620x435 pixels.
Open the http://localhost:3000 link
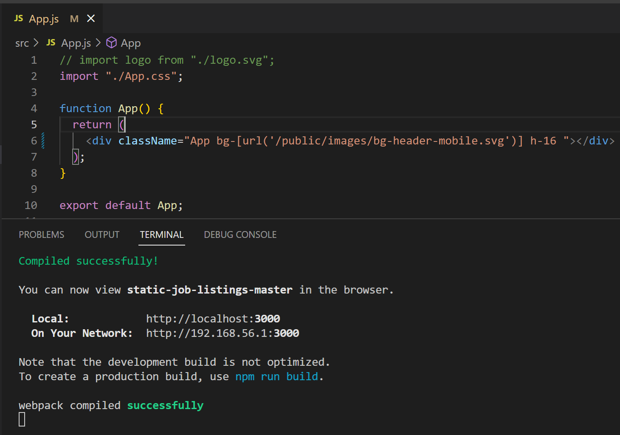(x=213, y=318)
